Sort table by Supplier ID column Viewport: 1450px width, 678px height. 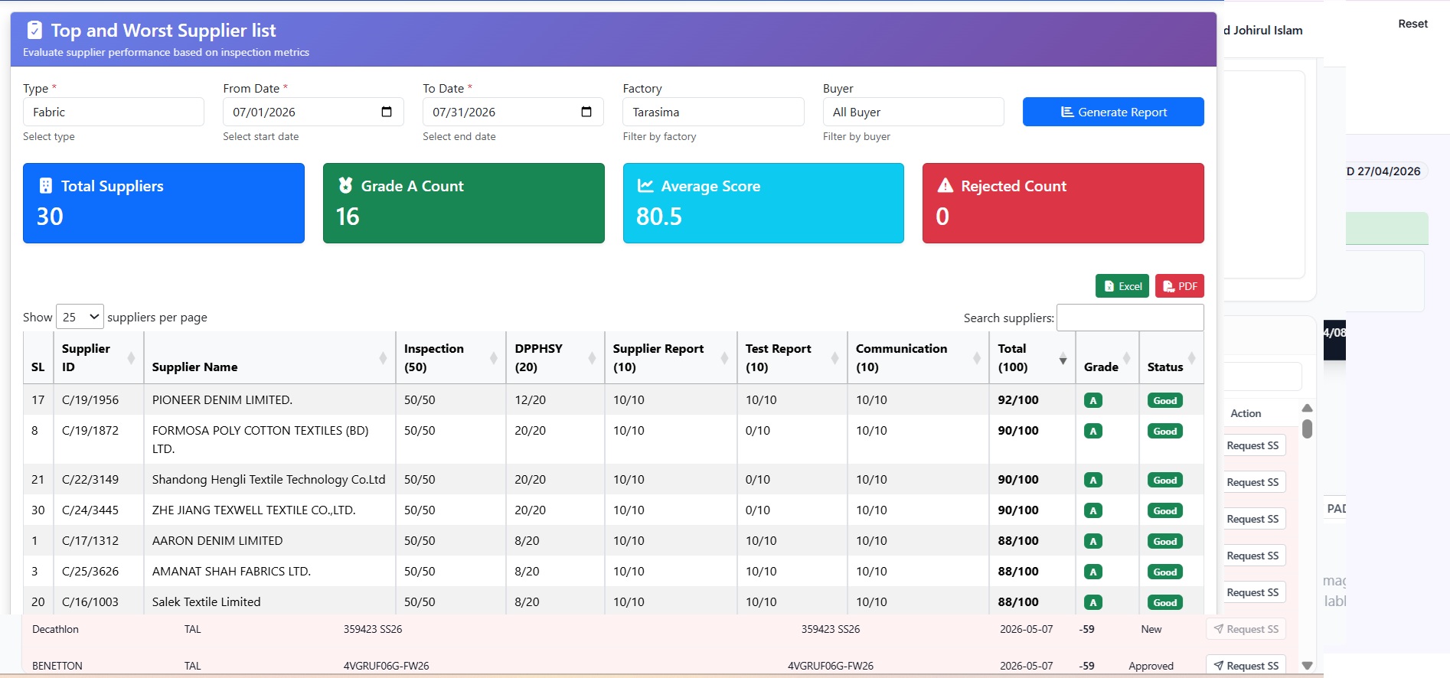click(99, 357)
